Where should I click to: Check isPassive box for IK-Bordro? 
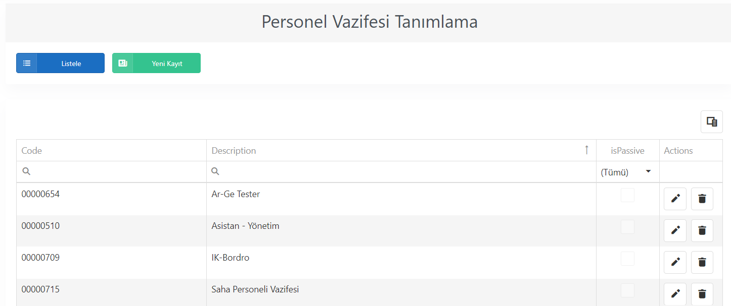click(627, 259)
